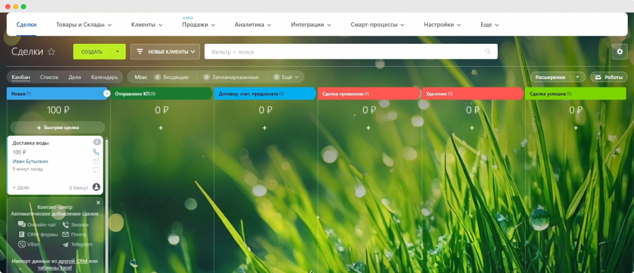
Task: Star the Сделки page as favorite
Action: pyautogui.click(x=51, y=52)
